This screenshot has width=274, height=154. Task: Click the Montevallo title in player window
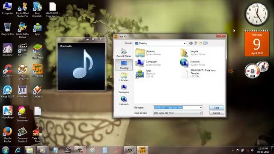click(66, 46)
